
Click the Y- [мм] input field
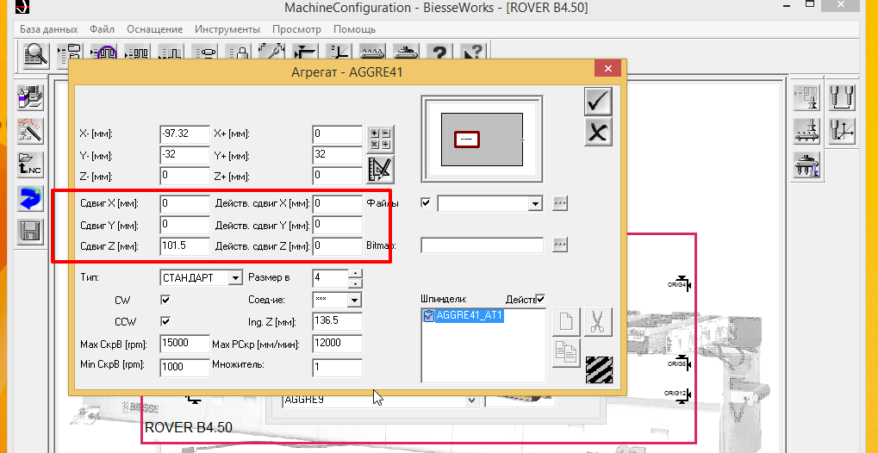[x=184, y=155]
